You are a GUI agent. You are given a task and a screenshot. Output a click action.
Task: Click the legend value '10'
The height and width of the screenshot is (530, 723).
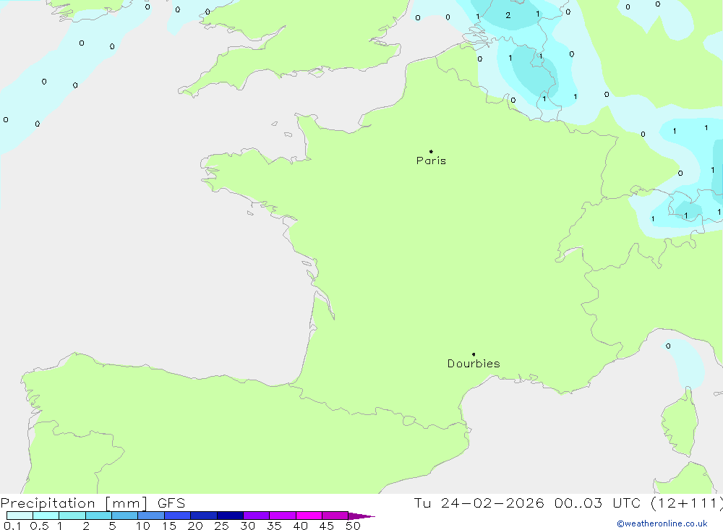point(143,526)
